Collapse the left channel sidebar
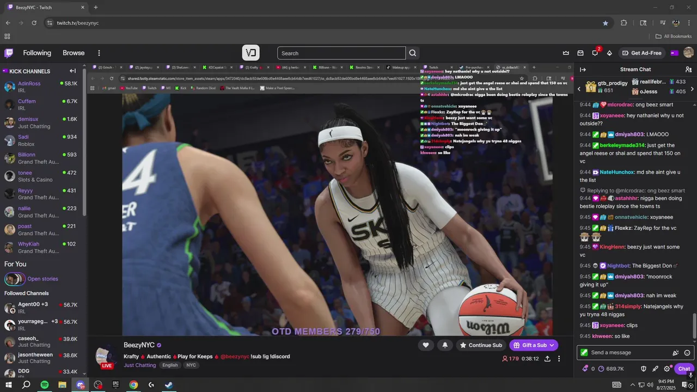697x392 pixels. tap(72, 71)
